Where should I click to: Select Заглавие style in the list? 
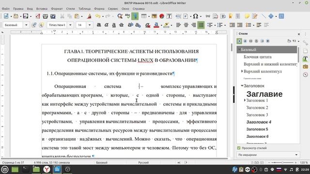coord(264,94)
